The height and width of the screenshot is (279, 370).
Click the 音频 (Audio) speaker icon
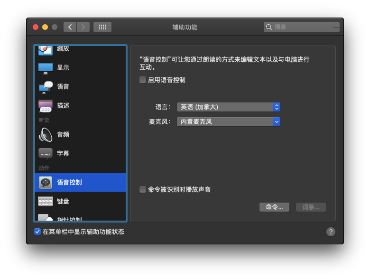tap(46, 135)
